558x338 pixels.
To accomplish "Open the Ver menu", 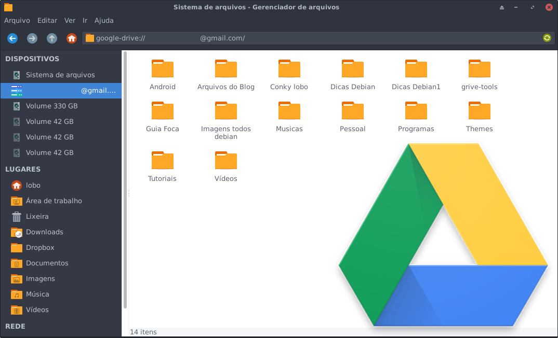I will [x=70, y=20].
